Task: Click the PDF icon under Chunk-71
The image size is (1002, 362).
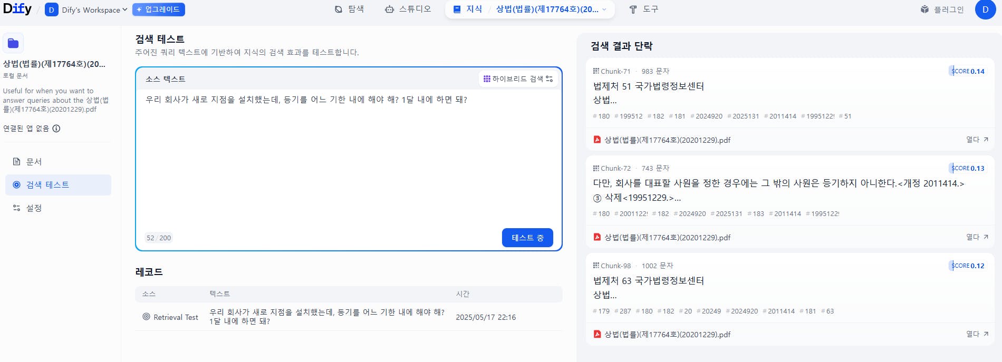Action: [597, 140]
